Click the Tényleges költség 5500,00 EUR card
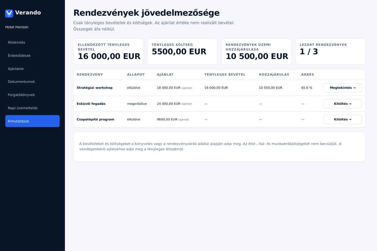 coord(182,51)
